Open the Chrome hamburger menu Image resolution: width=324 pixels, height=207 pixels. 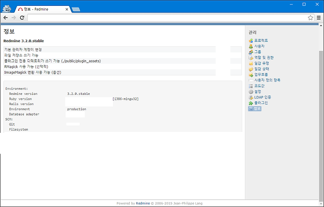(x=319, y=18)
